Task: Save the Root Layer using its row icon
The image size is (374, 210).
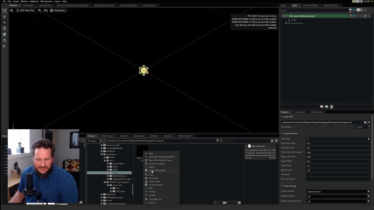Action: tap(354, 16)
